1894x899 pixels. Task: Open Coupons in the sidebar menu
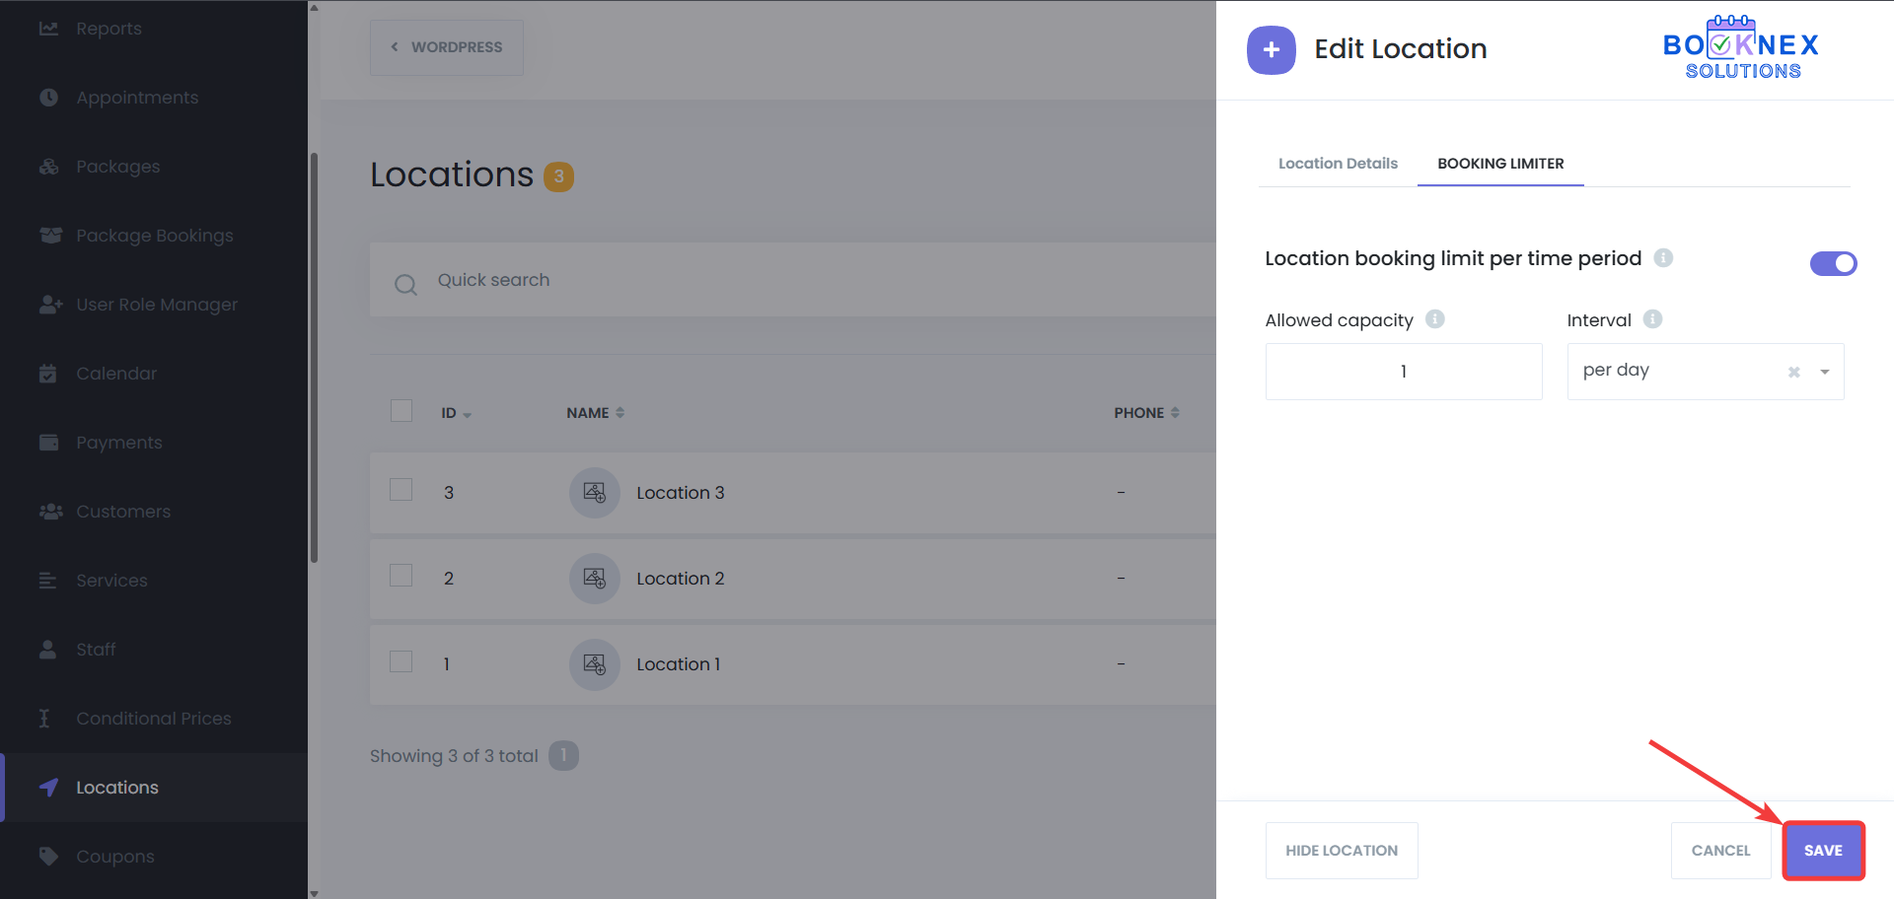[x=115, y=857]
